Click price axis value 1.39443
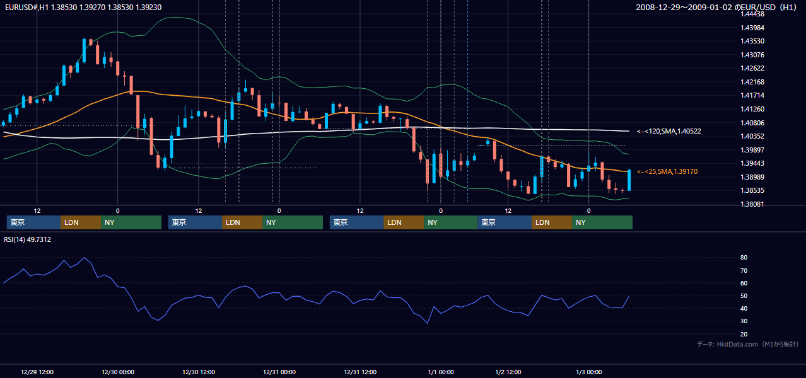The width and height of the screenshot is (806, 378). pyautogui.click(x=752, y=163)
